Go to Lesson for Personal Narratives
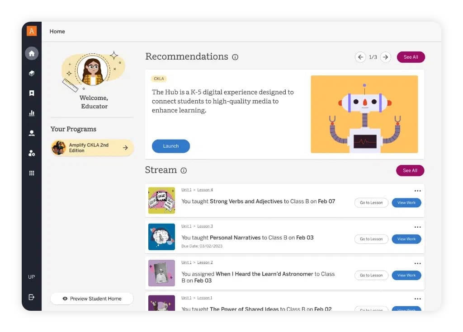This screenshot has width=463, height=332. [371, 239]
